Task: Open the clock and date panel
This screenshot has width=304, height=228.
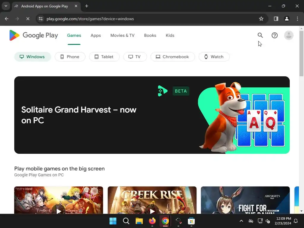Action: pyautogui.click(x=283, y=221)
